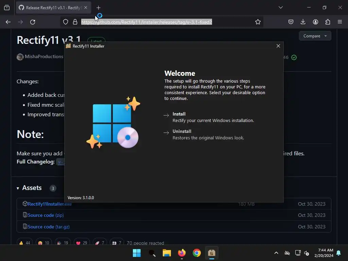Reload the current page
The width and height of the screenshot is (348, 261).
pos(33,22)
